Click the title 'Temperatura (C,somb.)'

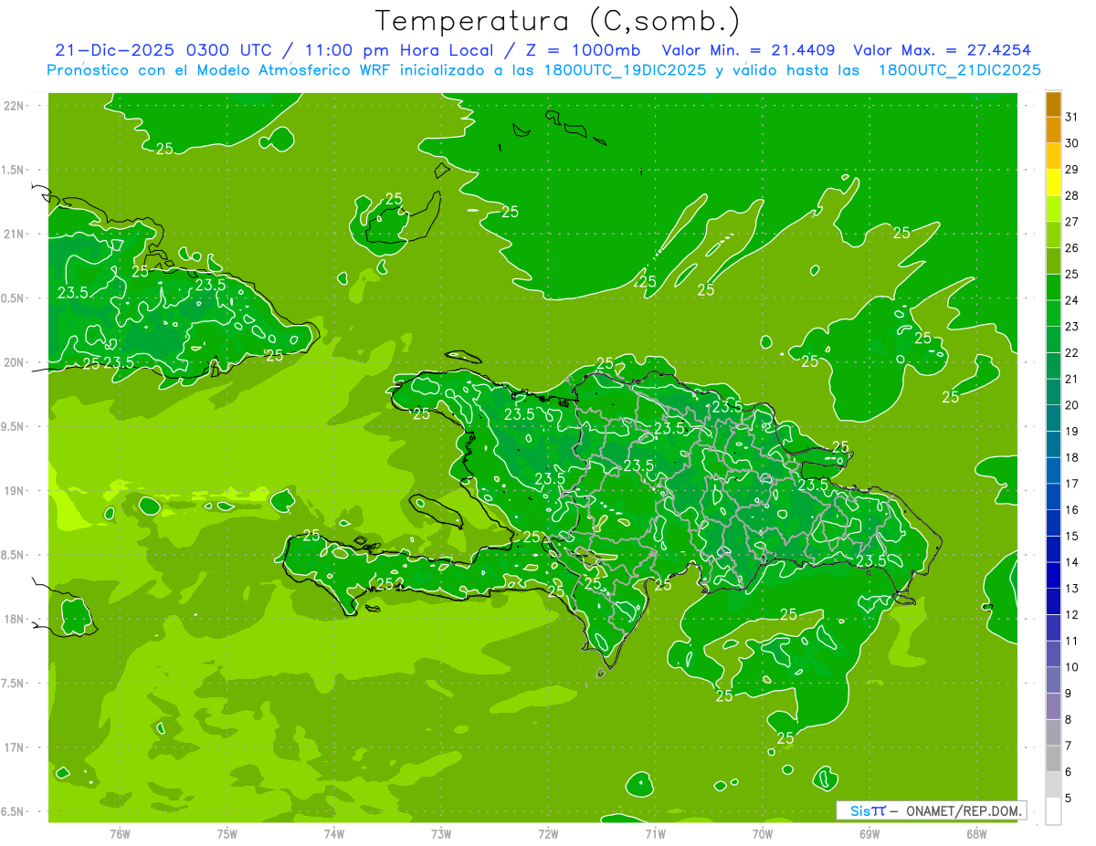pyautogui.click(x=557, y=21)
